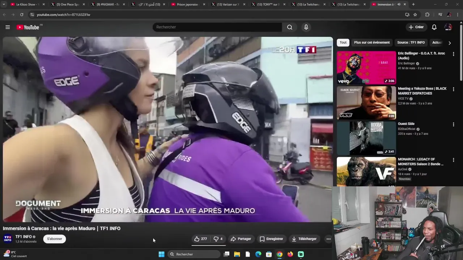
Task: Click the youtube.com address bar
Action: (217, 14)
